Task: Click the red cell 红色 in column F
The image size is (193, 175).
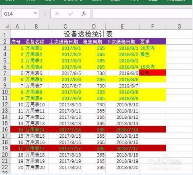Action: (152, 73)
